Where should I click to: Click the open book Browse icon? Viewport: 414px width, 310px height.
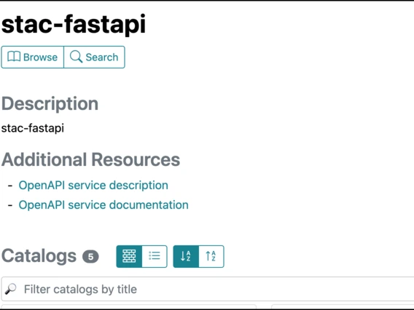(x=14, y=57)
